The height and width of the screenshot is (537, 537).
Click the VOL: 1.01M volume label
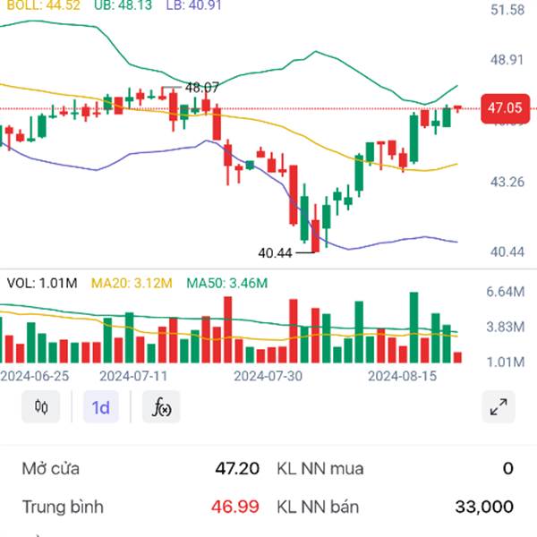coord(42,283)
